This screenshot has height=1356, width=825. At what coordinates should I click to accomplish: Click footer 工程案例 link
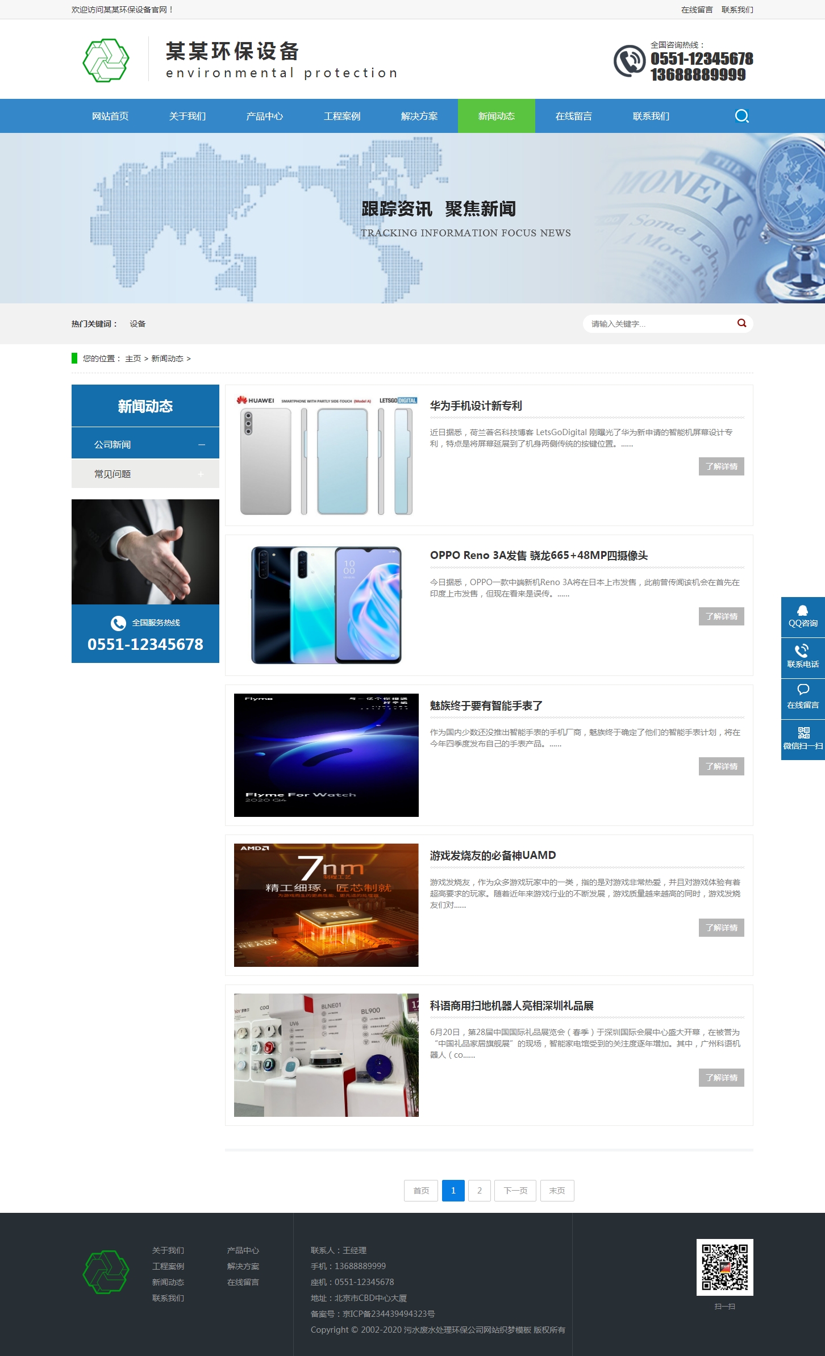(x=168, y=1266)
